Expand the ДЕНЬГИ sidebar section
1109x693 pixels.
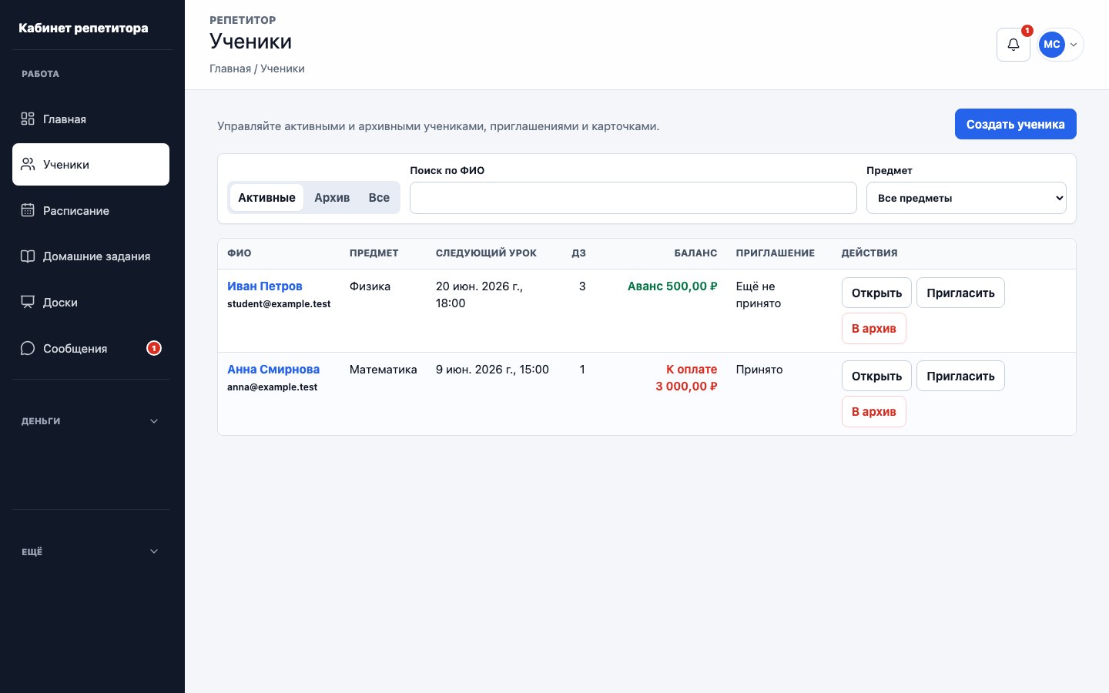91,421
